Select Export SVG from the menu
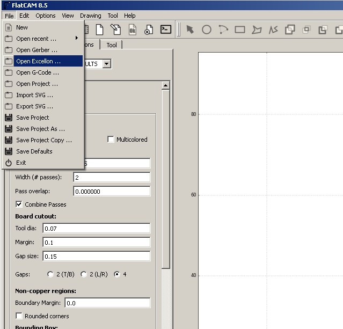The width and height of the screenshot is (343, 329). [43, 106]
